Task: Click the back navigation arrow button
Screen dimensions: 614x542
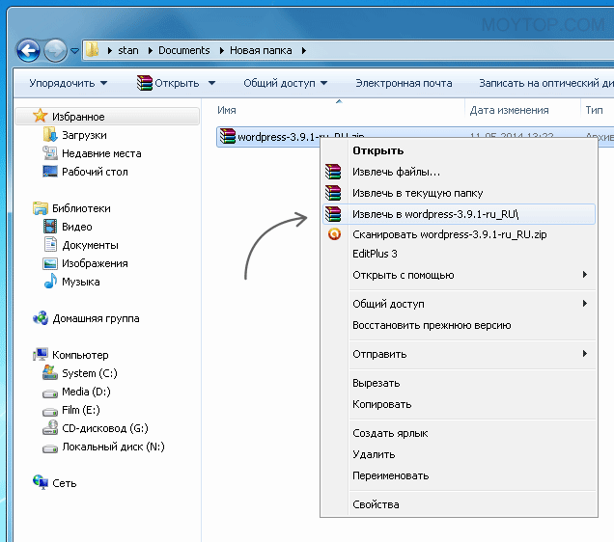Action: [29, 49]
